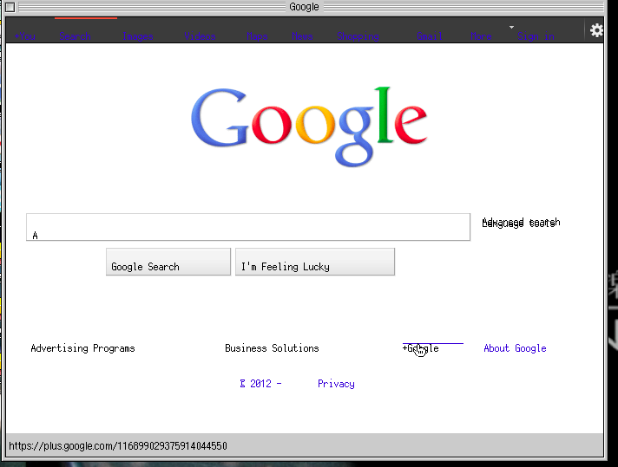Viewport: 618px width, 467px height.
Task: Focus the search text input field
Action: pos(248,227)
